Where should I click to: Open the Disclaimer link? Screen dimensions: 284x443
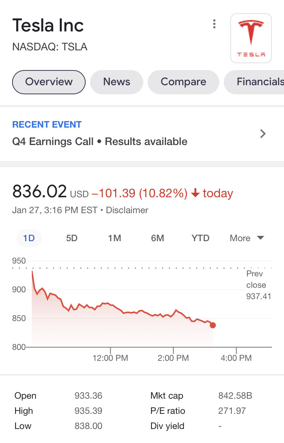point(127,210)
